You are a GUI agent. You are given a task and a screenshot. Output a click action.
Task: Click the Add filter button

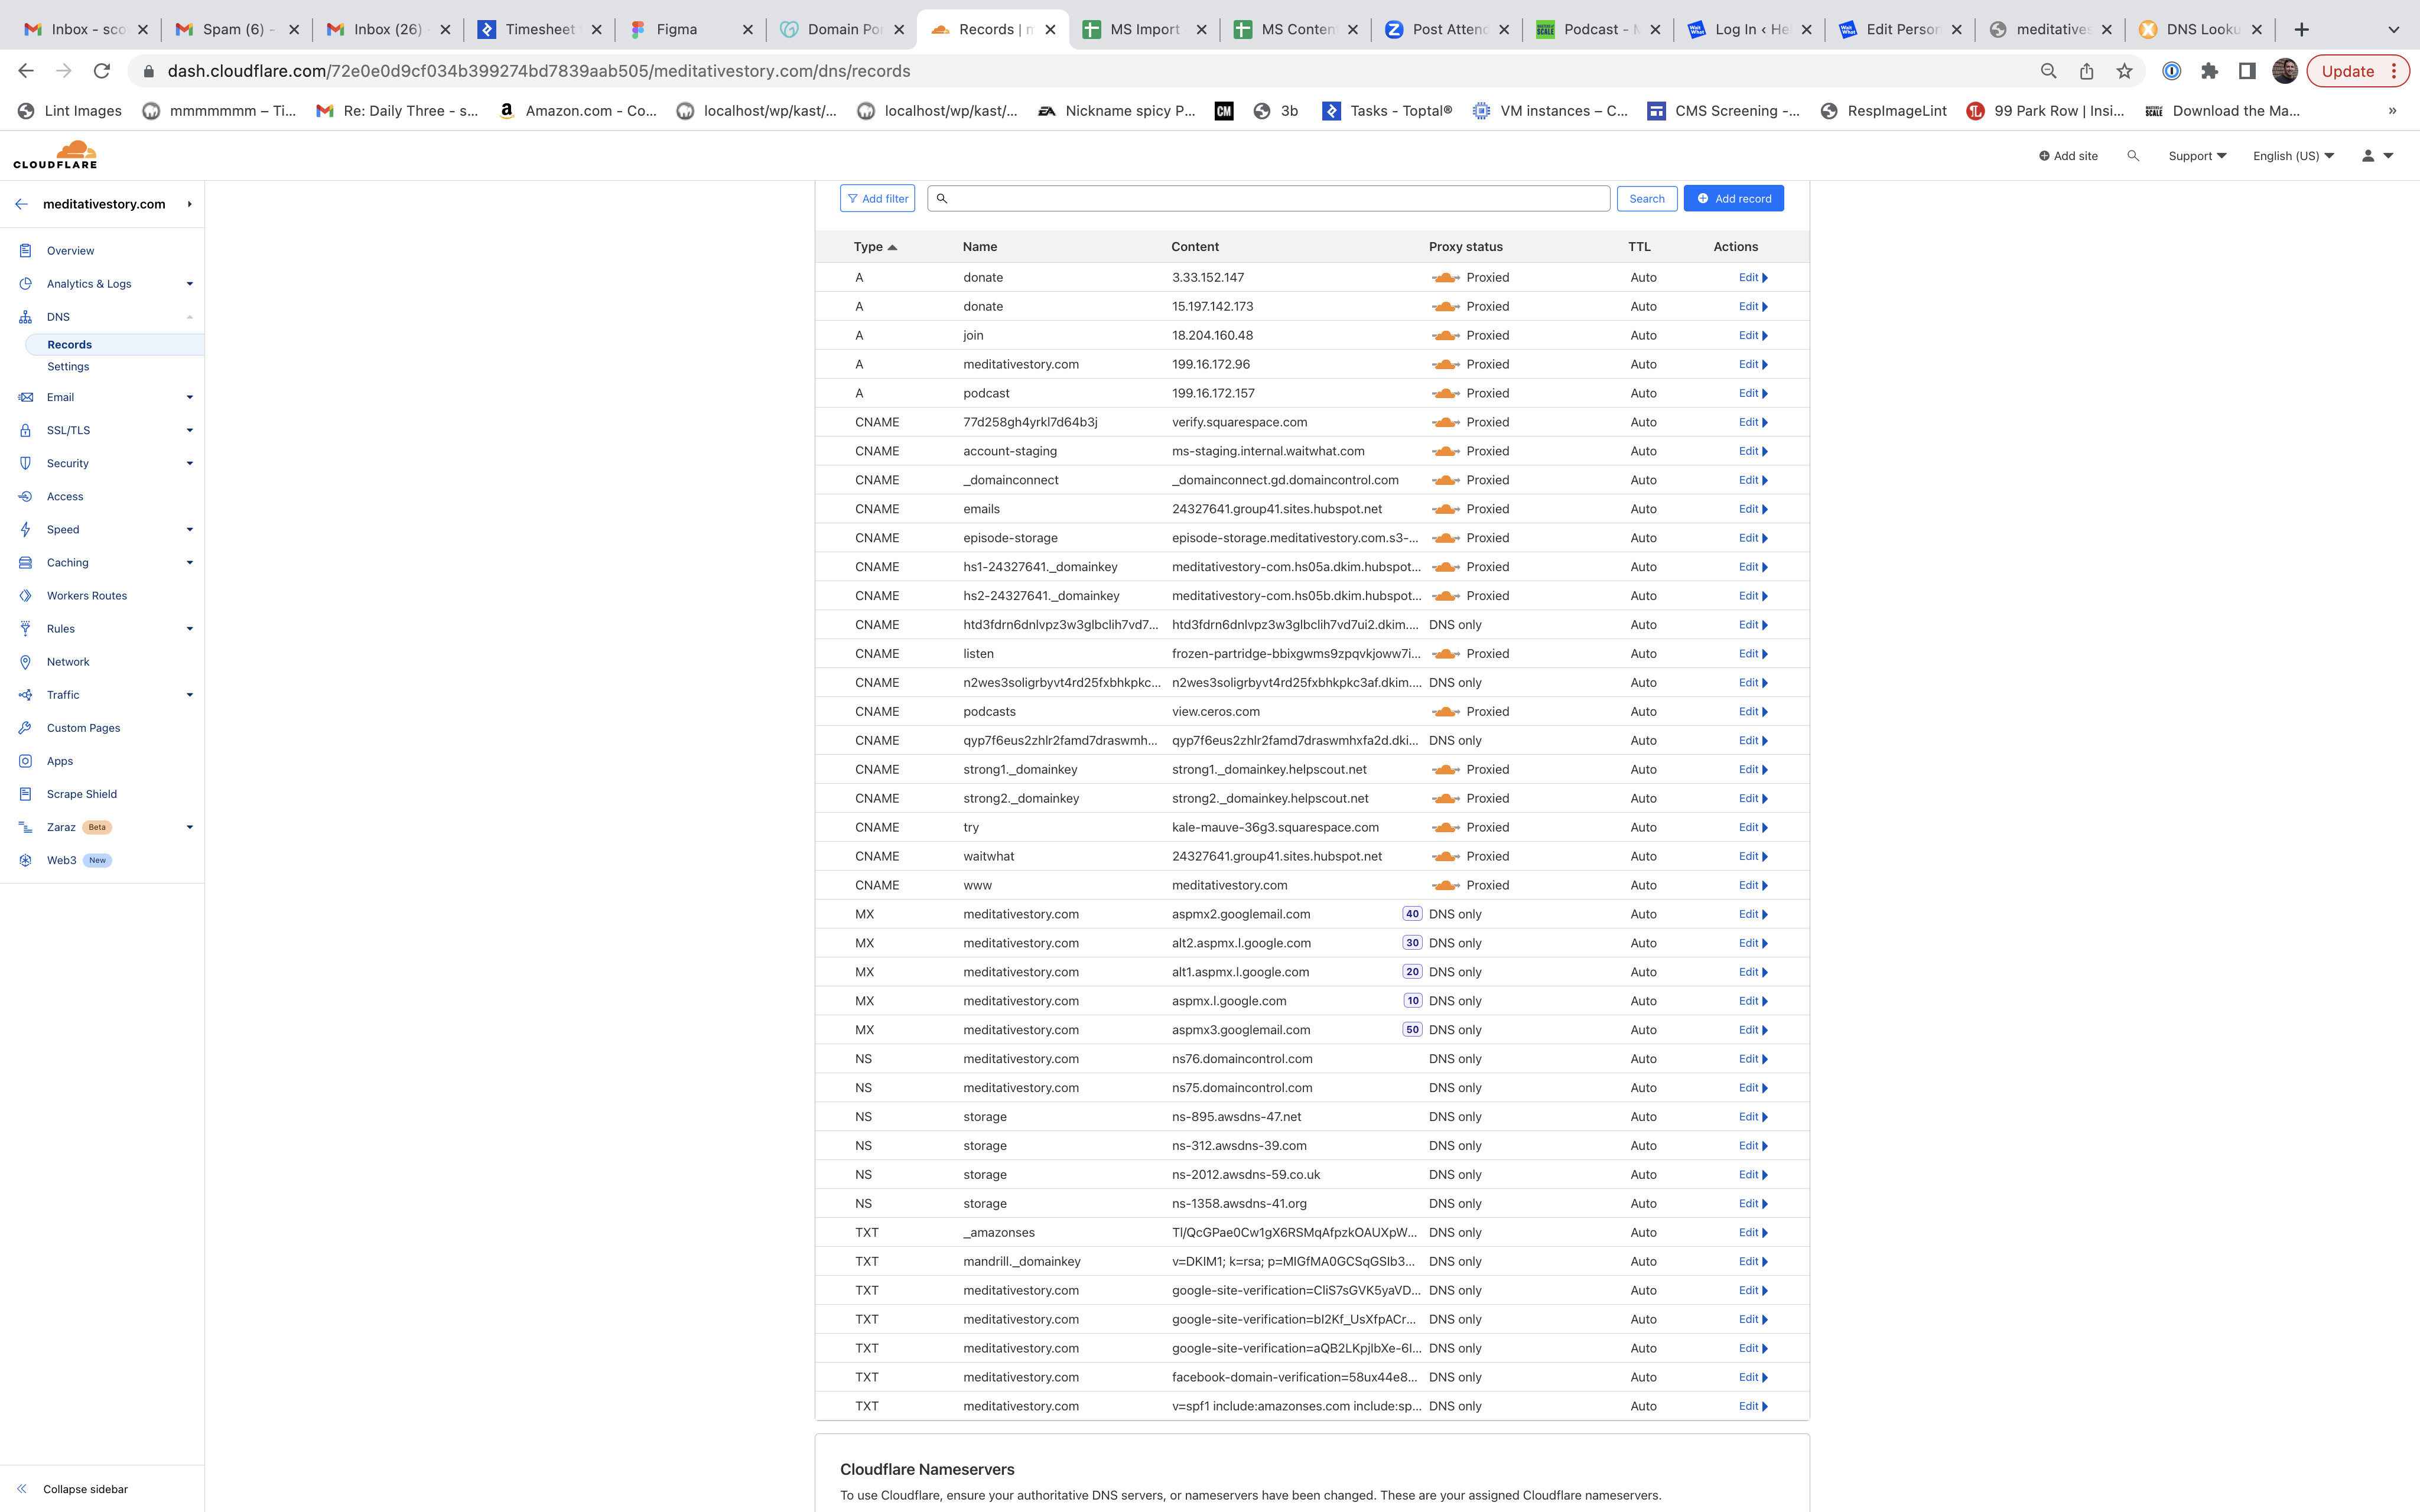pos(877,198)
